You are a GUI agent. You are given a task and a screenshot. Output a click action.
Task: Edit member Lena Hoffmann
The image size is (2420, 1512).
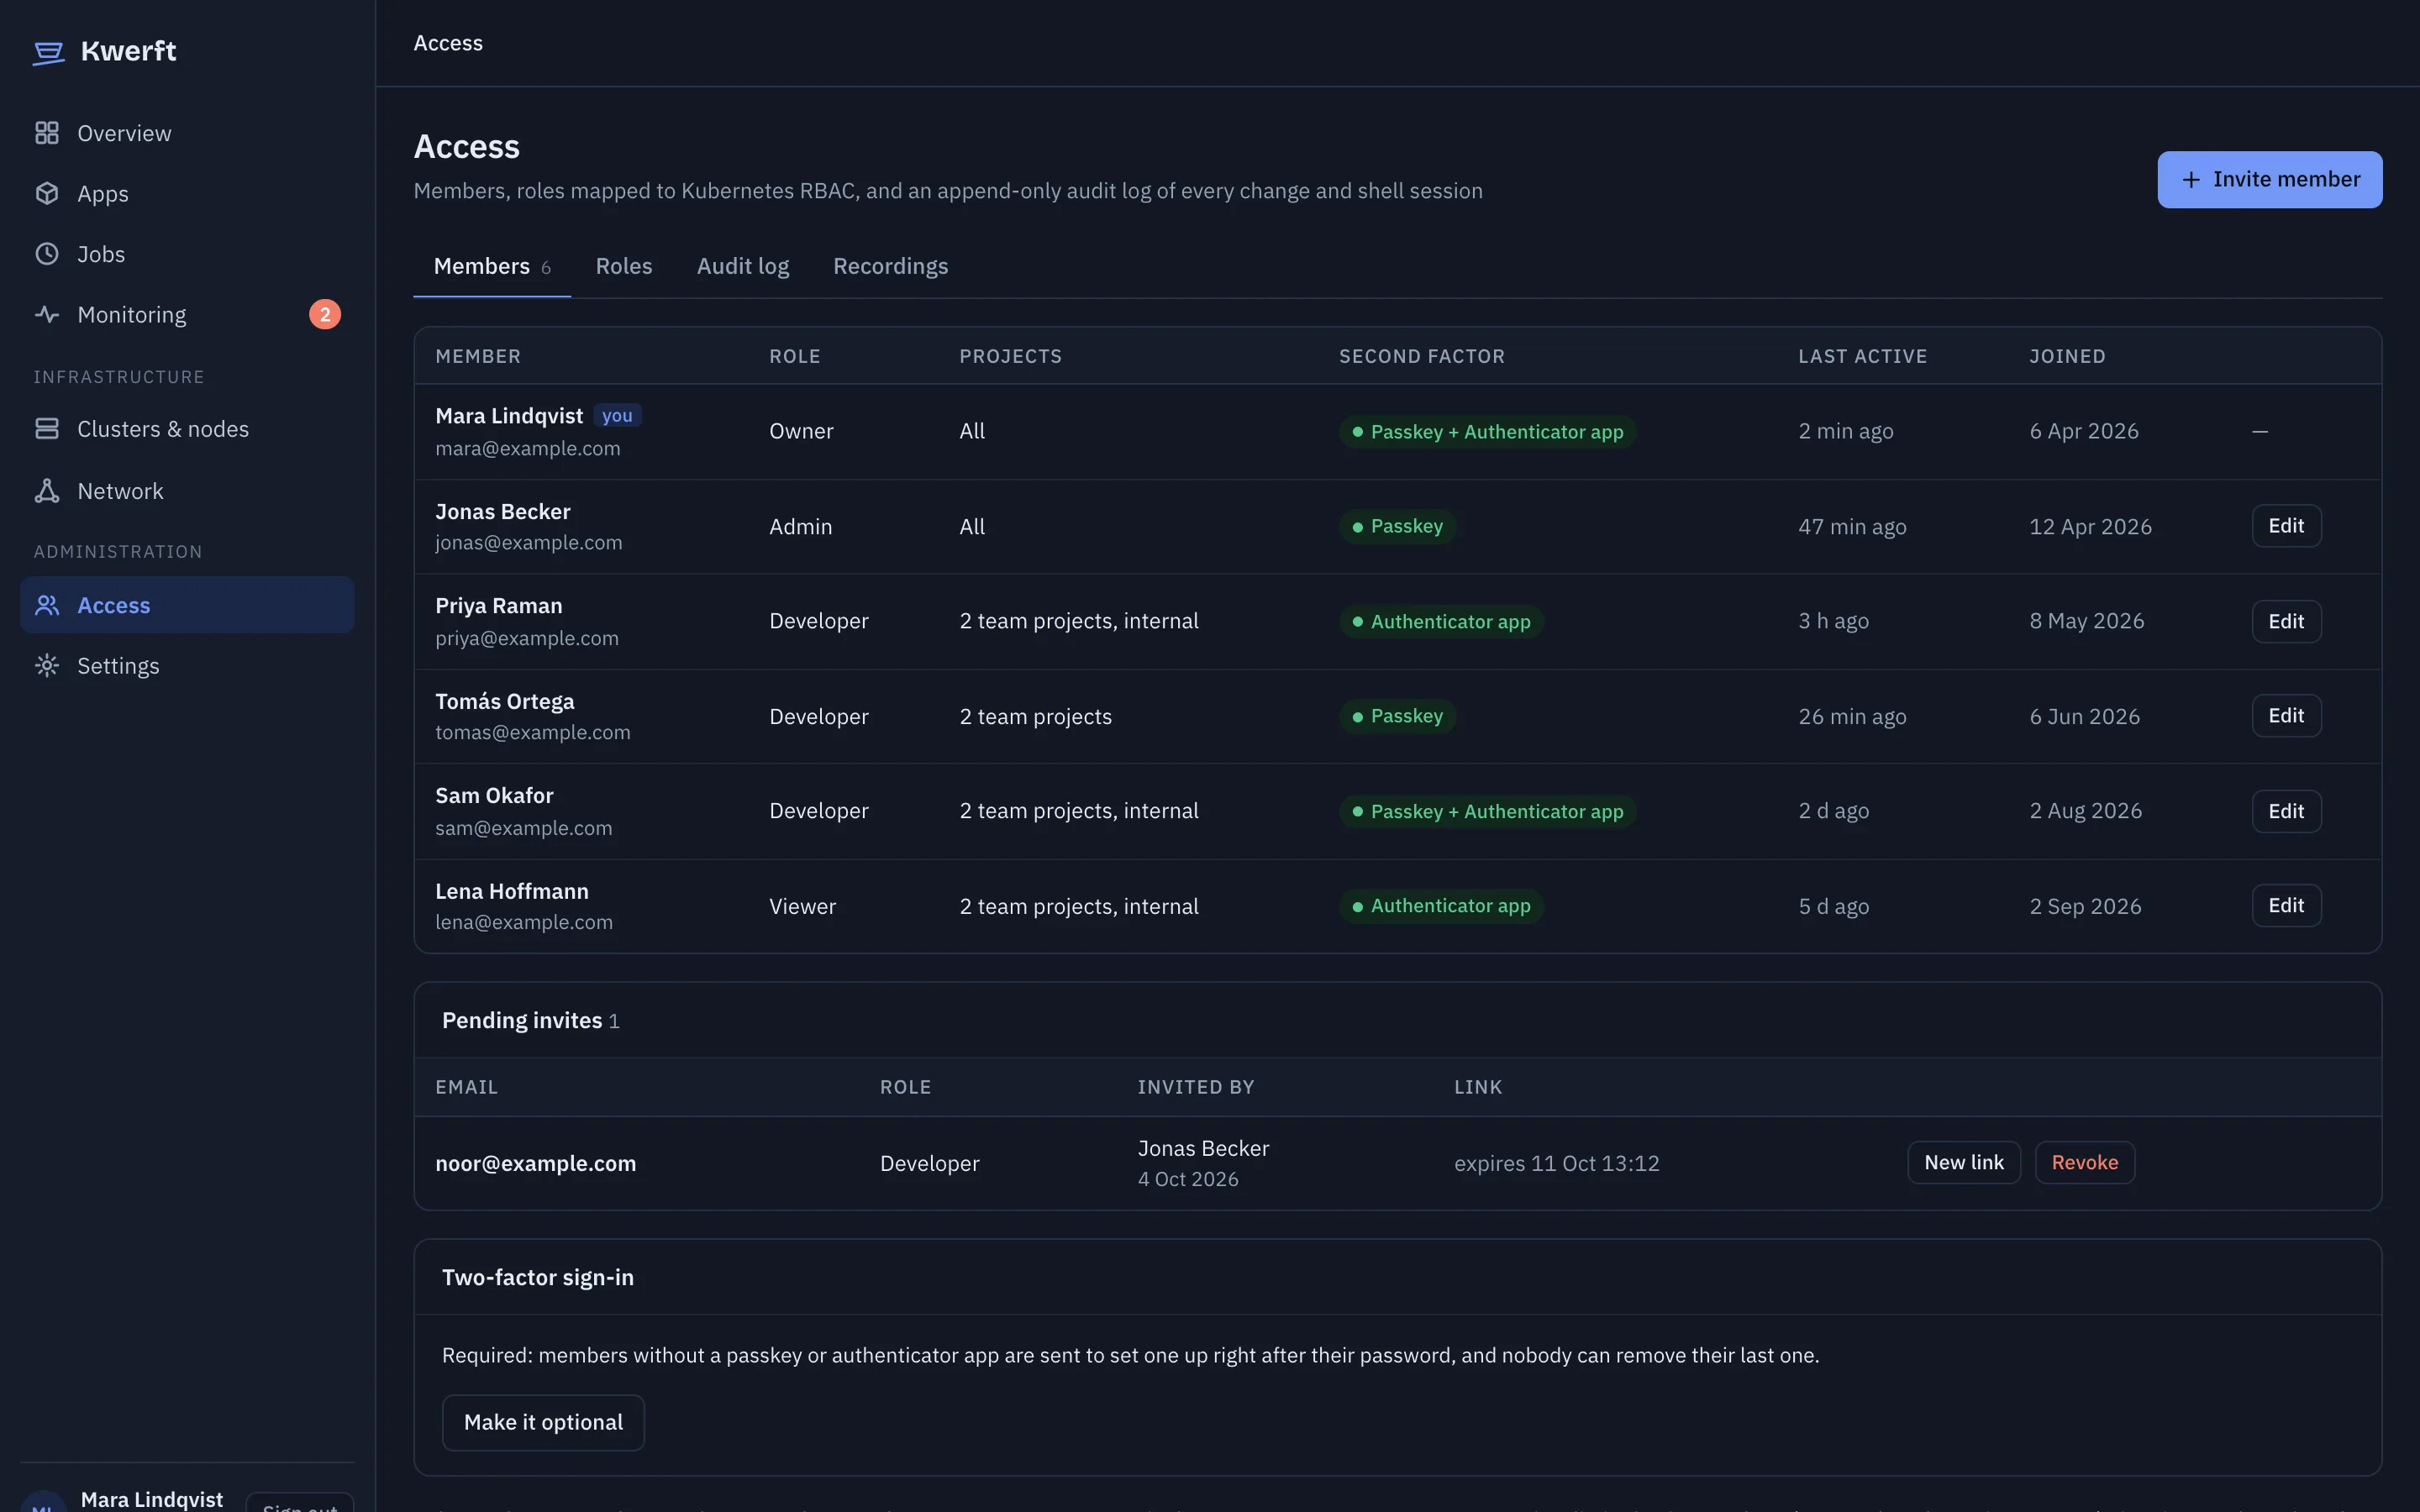coord(2286,906)
